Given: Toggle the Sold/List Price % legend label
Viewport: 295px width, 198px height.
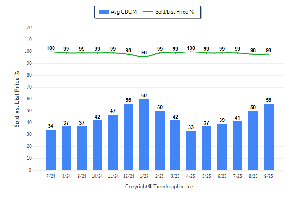Looking at the screenshot, I should point(175,12).
